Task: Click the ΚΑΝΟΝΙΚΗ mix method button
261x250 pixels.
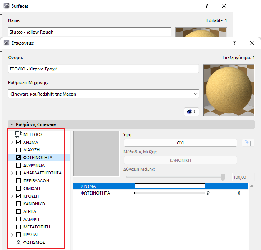Action: coord(180,160)
